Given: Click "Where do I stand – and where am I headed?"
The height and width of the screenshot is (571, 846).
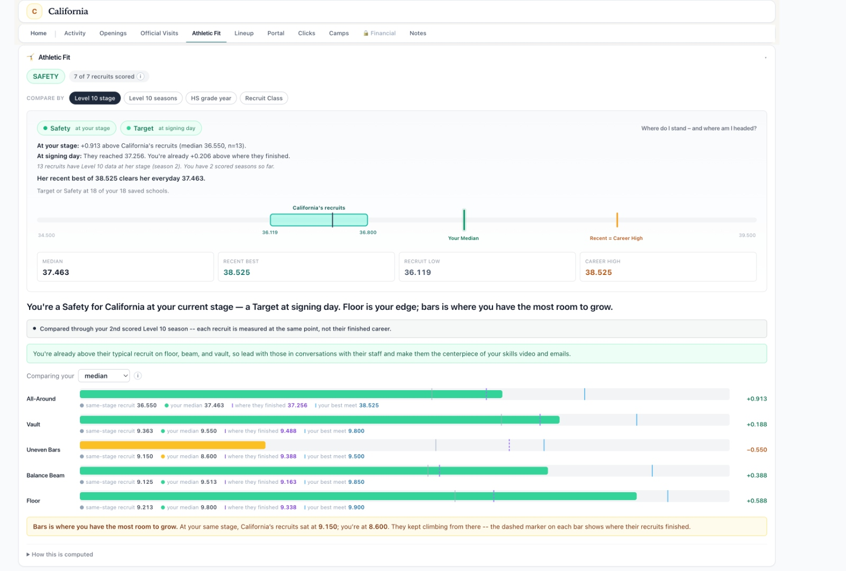Looking at the screenshot, I should tap(699, 128).
